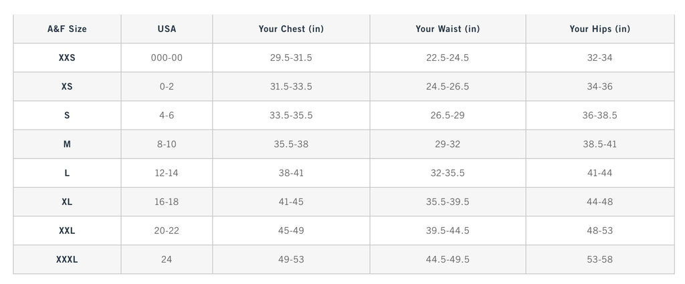Click the waist value 32-35.5
Viewport: 685px width, 284px height.
[448, 173]
